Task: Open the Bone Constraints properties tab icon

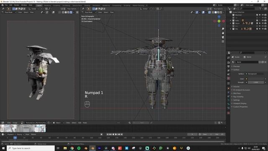Action: pos(229,108)
